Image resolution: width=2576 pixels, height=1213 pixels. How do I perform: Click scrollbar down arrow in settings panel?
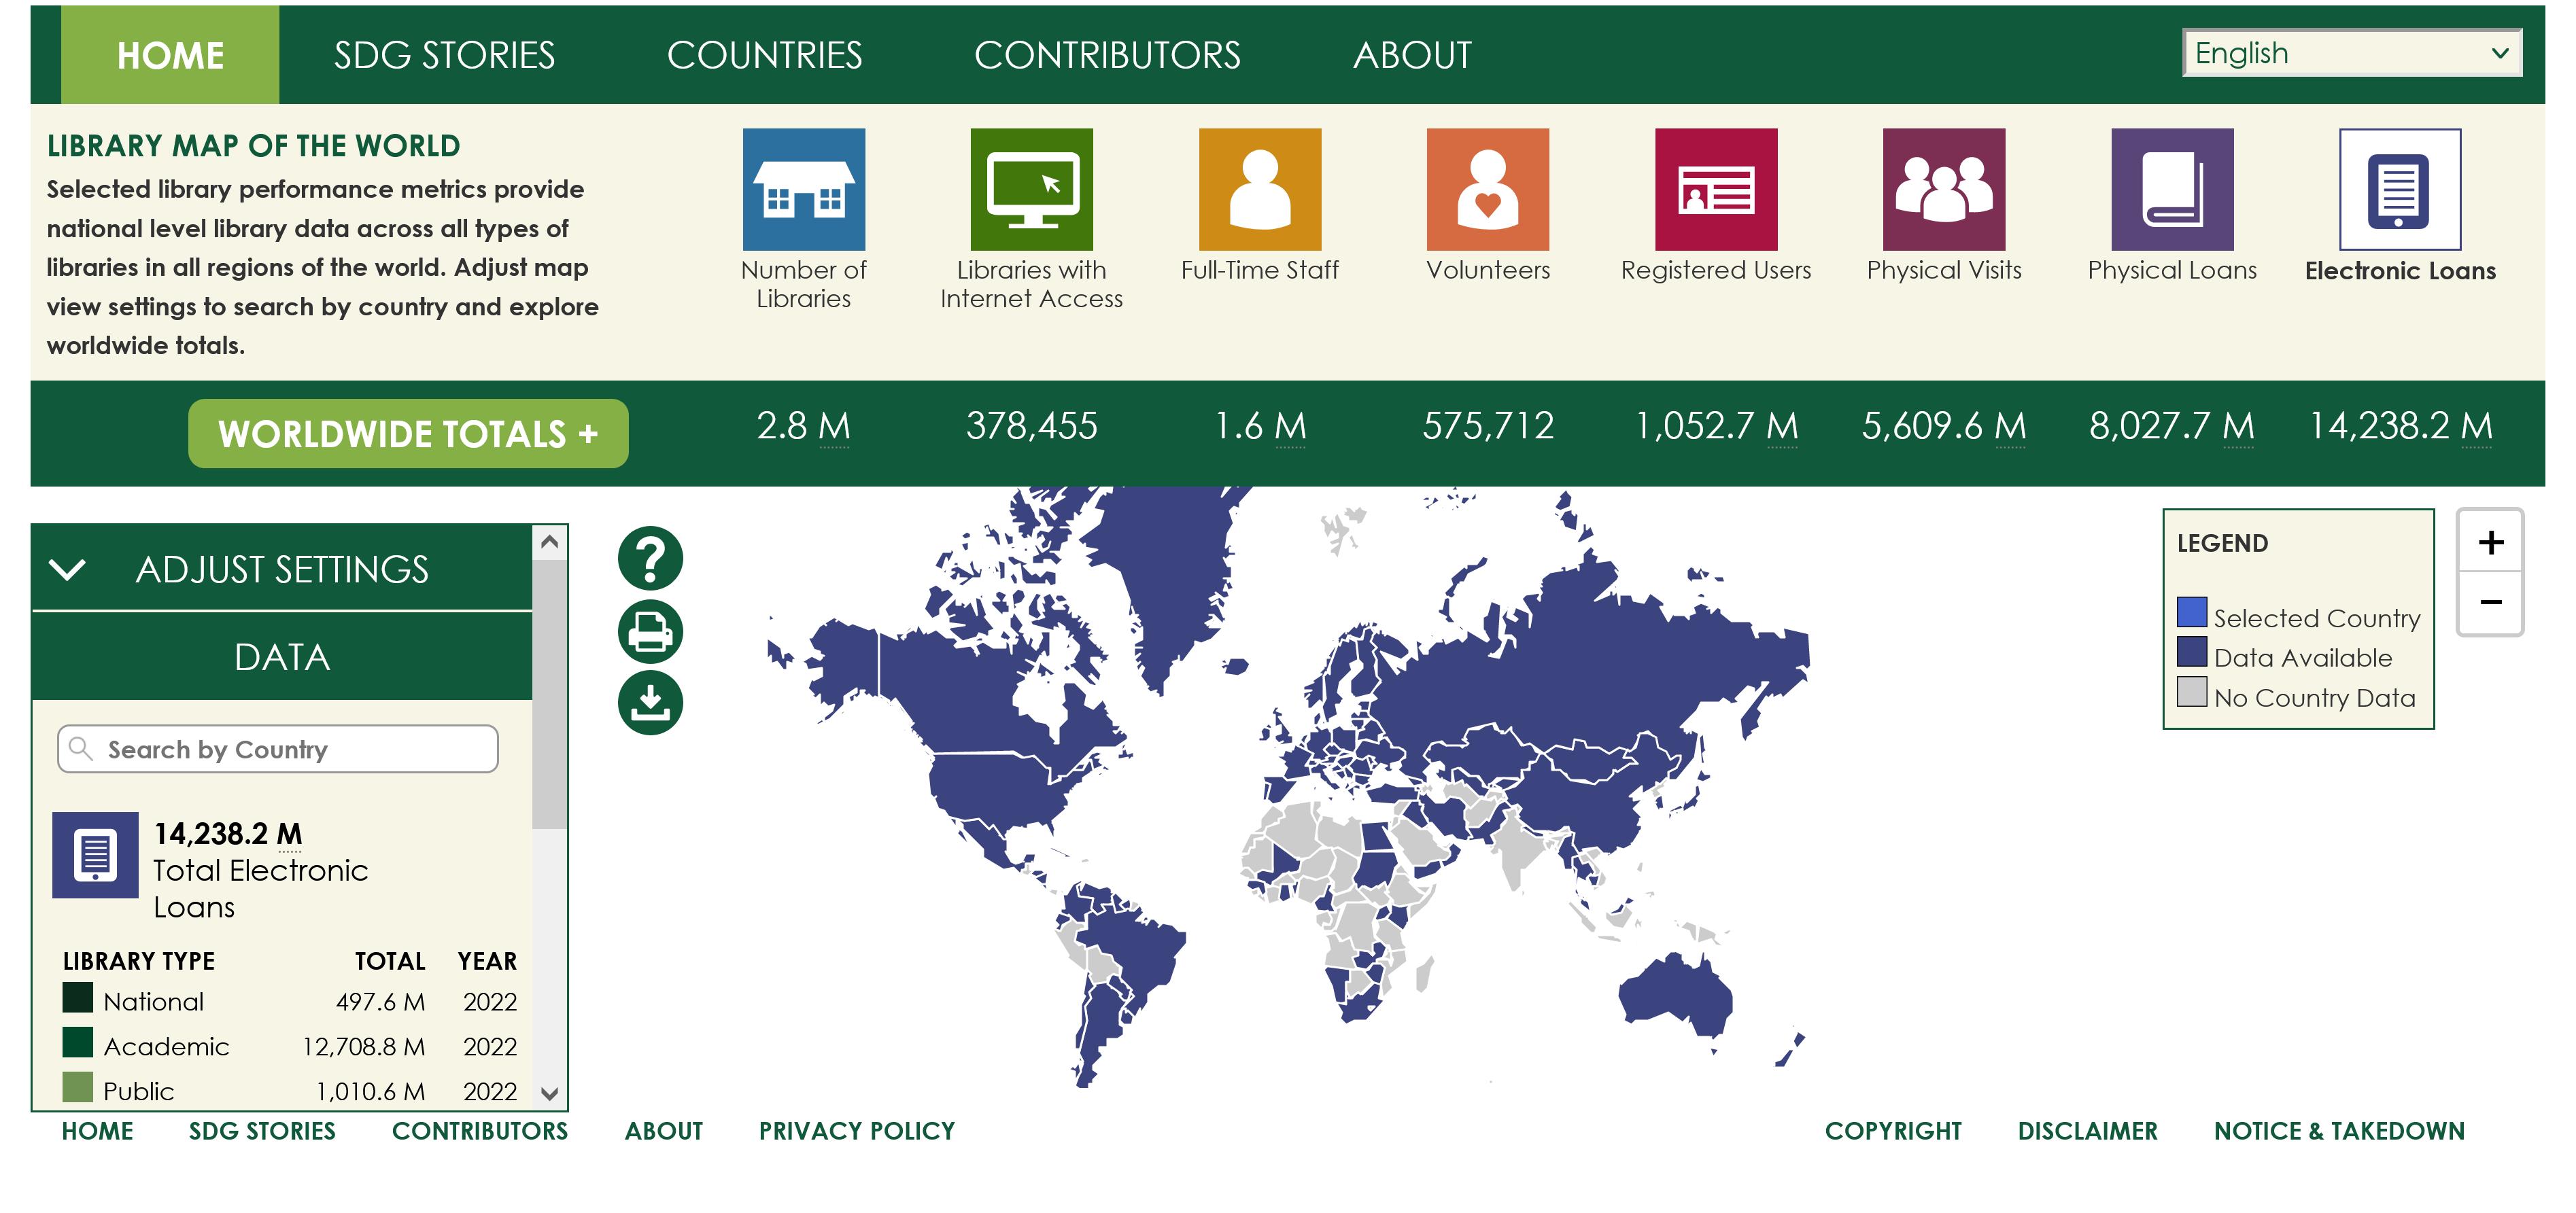549,1093
